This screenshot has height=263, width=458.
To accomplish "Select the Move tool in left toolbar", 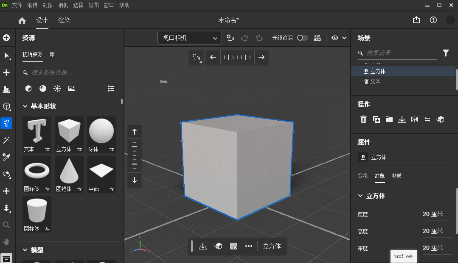I will (x=7, y=73).
